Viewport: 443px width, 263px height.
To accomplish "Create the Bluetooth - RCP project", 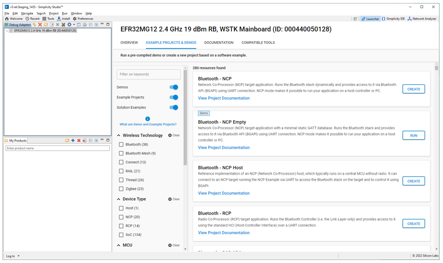I will pos(413,223).
